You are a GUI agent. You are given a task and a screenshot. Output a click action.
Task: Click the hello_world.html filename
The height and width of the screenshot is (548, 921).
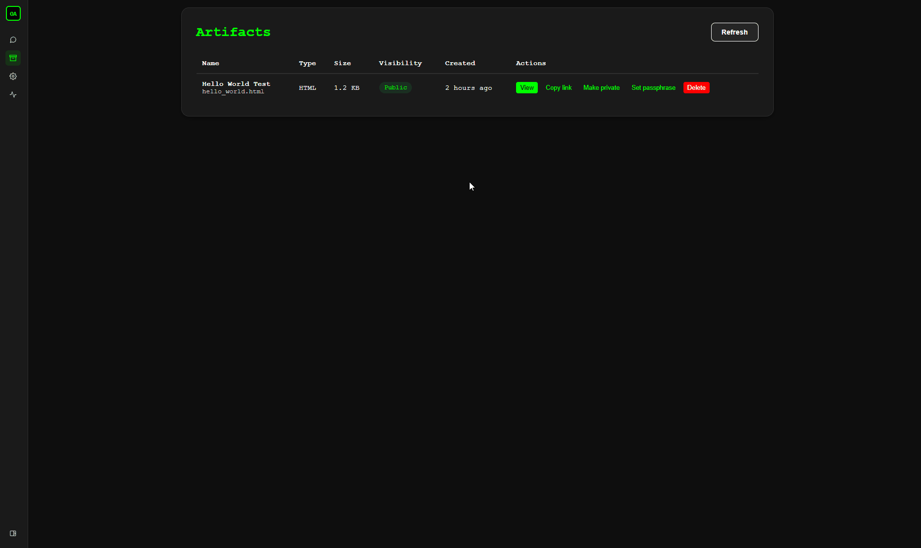point(233,92)
